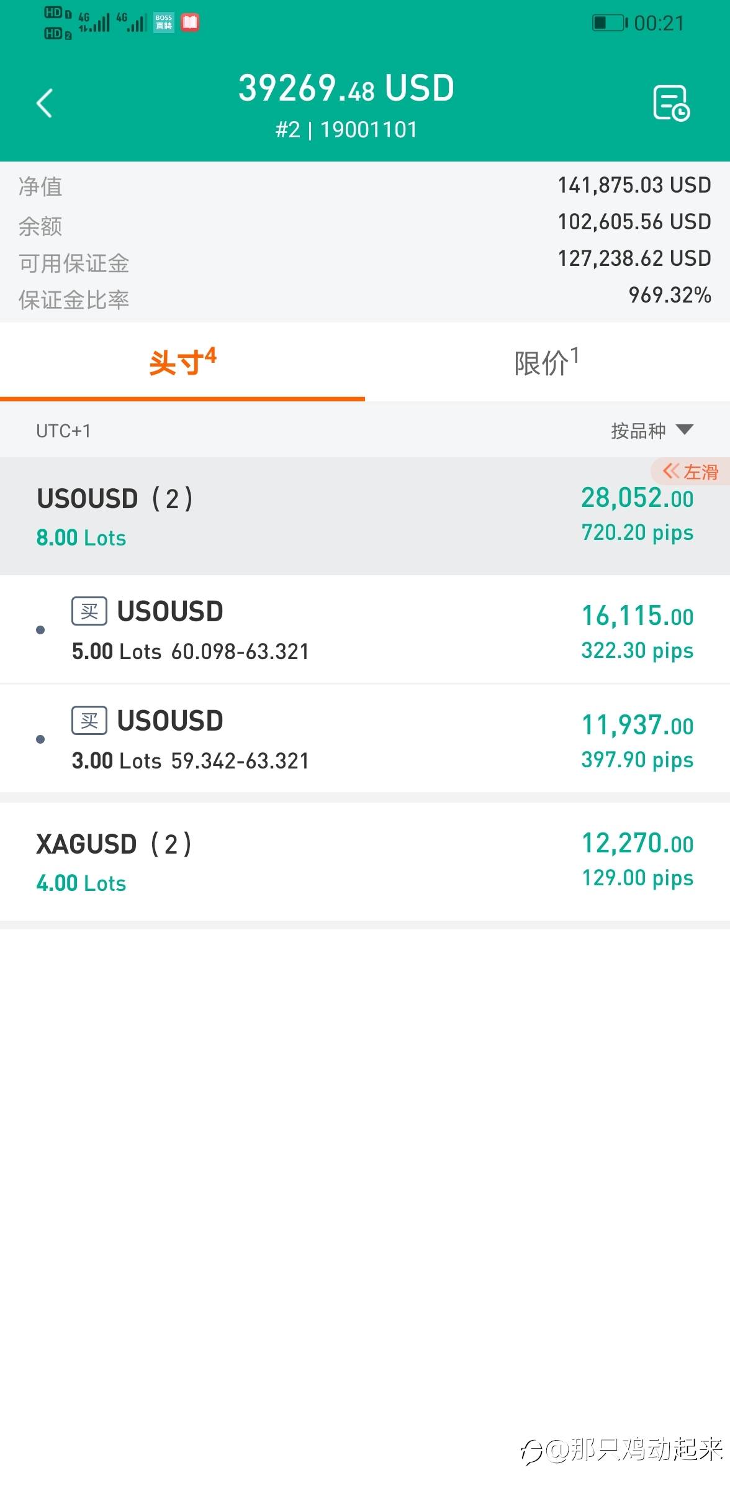
Task: Tap the 买 badge on 5.00 Lots position
Action: (89, 611)
